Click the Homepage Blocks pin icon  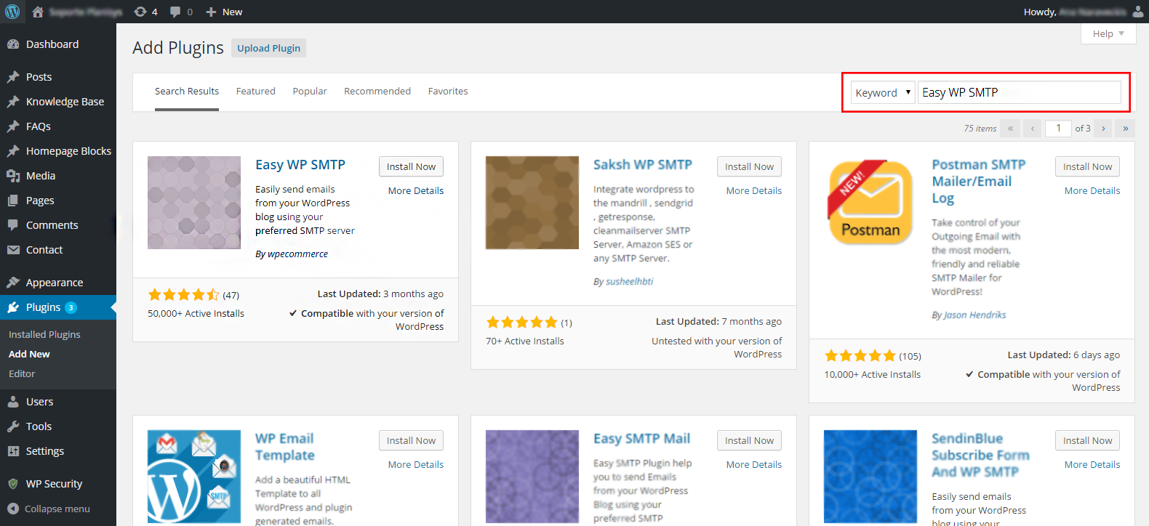(x=13, y=151)
